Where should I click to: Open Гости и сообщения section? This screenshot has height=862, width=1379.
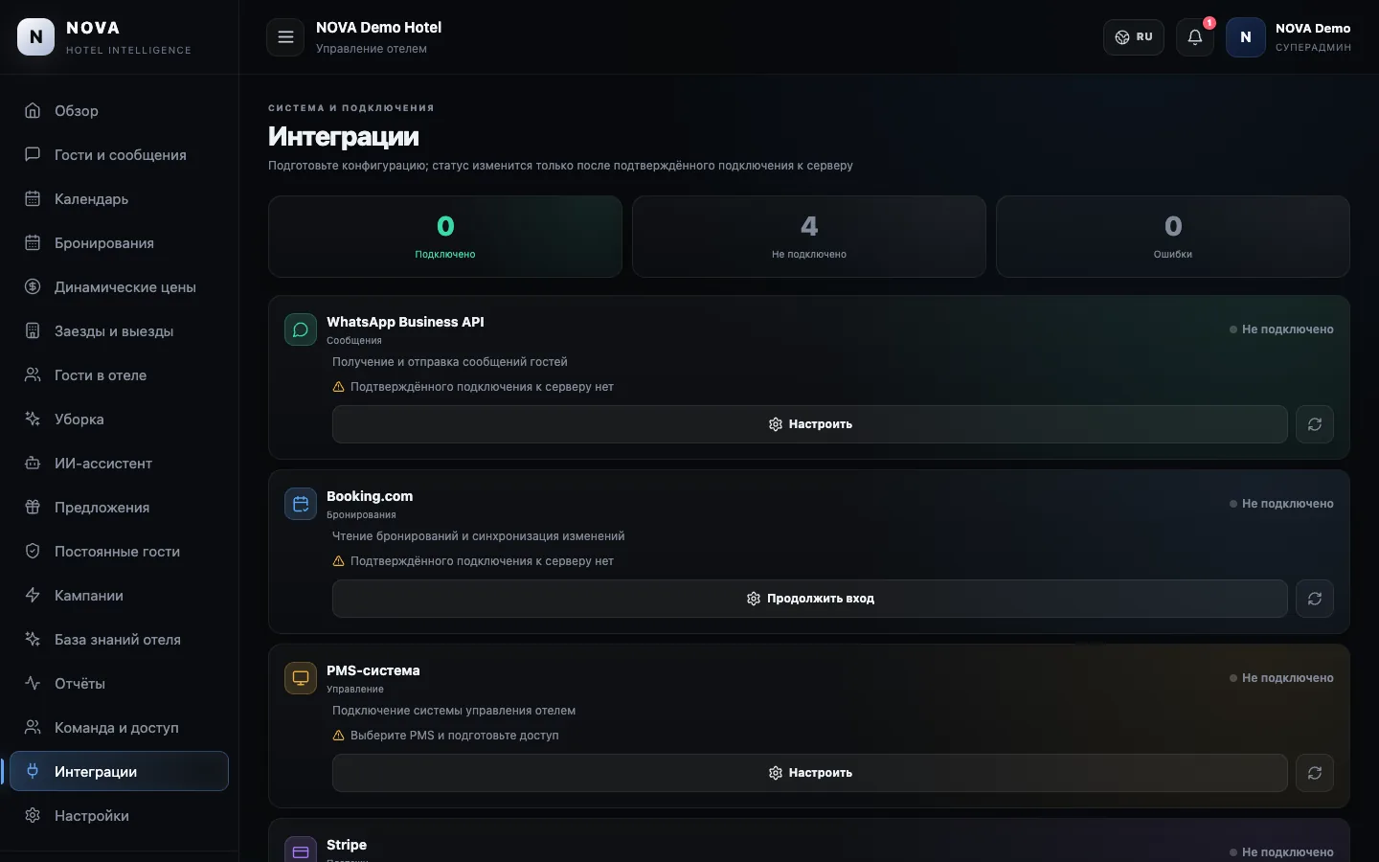tap(119, 155)
